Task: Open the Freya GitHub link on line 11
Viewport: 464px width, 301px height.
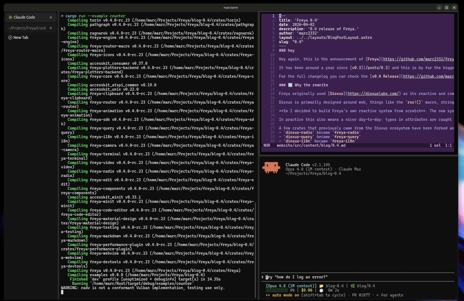Action: (x=418, y=59)
